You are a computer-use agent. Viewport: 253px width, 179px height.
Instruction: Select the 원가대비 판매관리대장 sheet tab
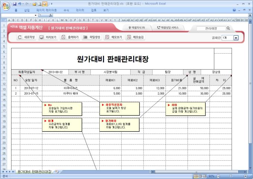[34, 172]
